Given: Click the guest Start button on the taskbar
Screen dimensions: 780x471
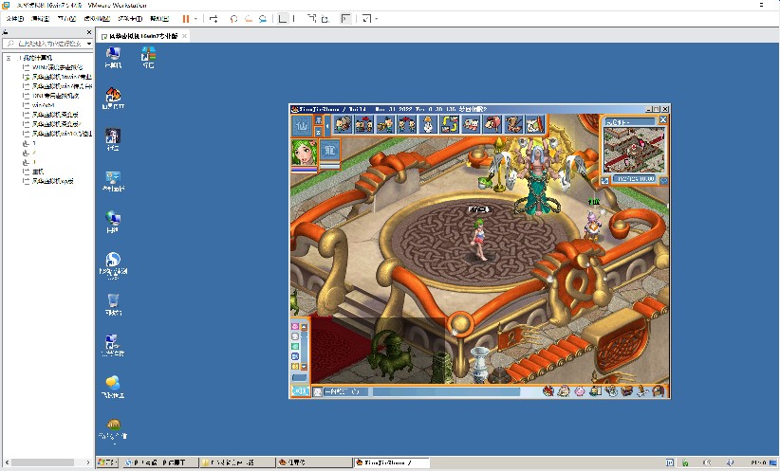Looking at the screenshot, I should tap(107, 462).
